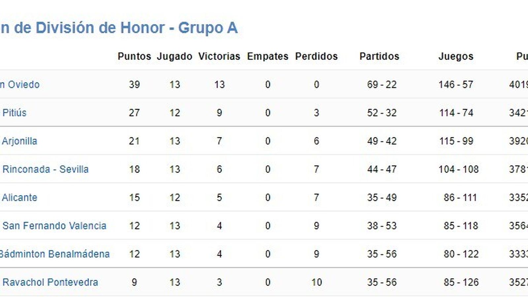The width and height of the screenshot is (528, 297).
Task: Click Rinconada's 104 - 108 juegos cell
Action: point(458,169)
